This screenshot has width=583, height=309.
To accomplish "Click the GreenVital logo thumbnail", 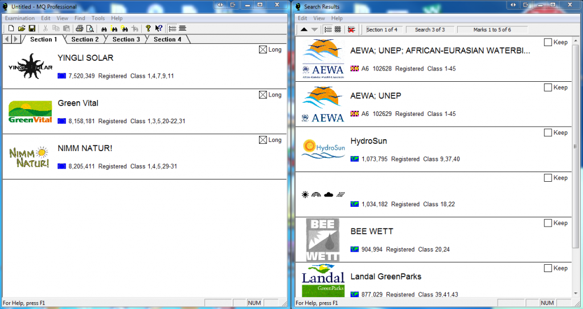I will pyautogui.click(x=30, y=112).
